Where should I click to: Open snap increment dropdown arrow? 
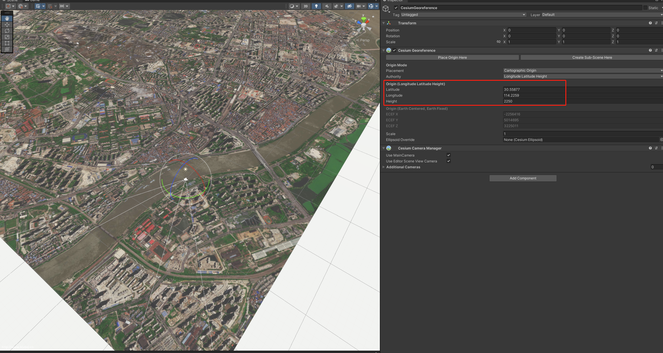pyautogui.click(x=67, y=6)
